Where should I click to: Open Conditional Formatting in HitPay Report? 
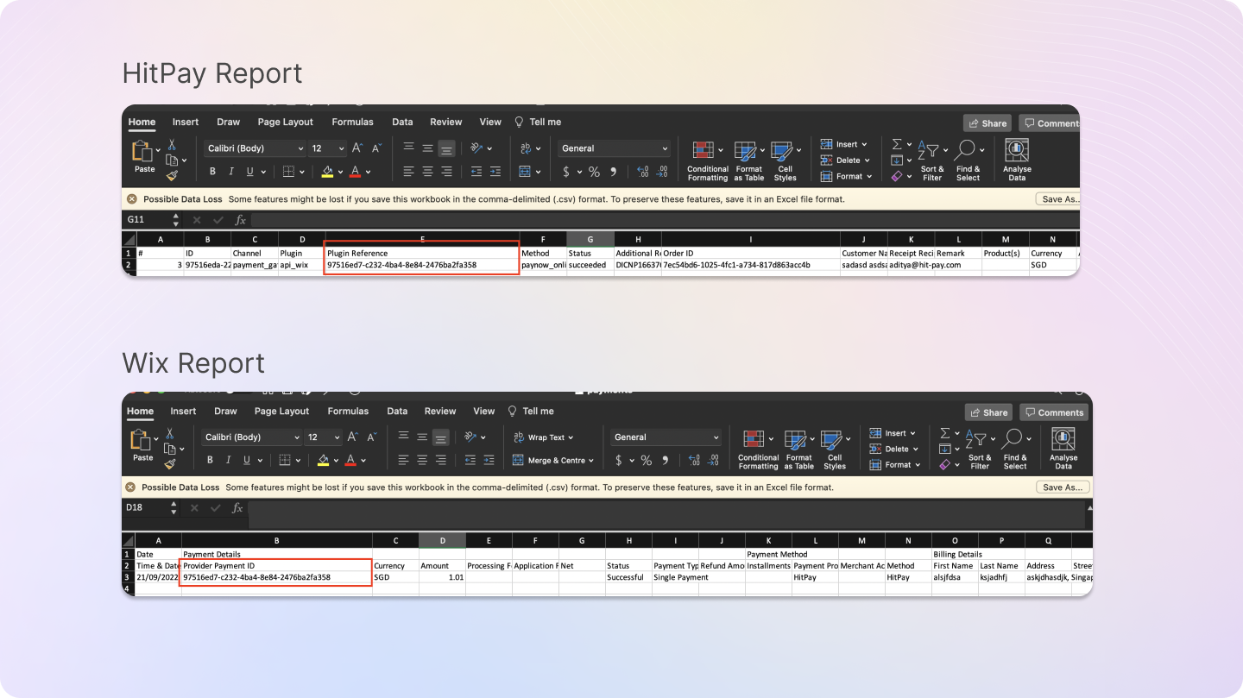(x=707, y=160)
